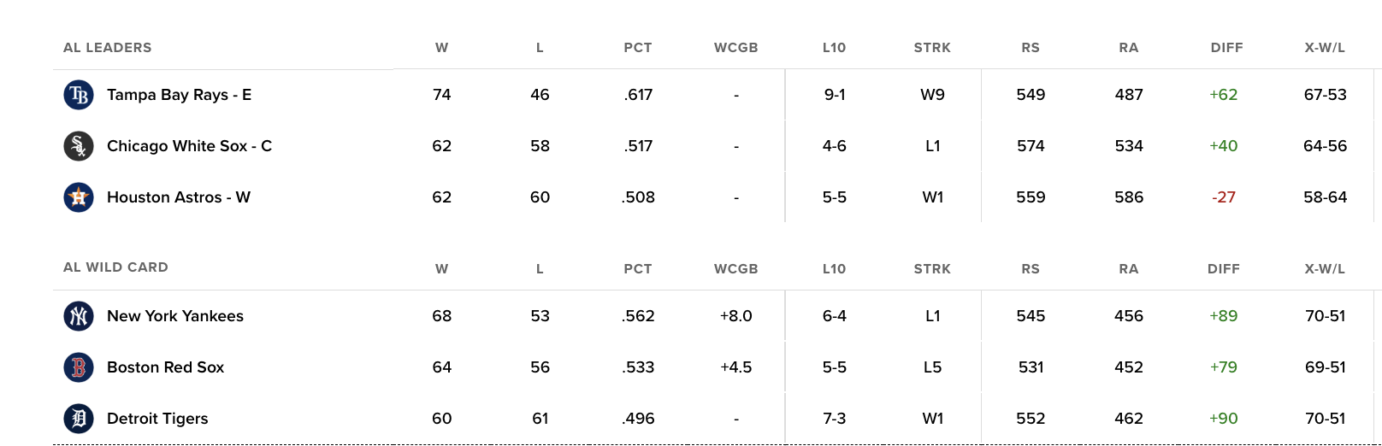Click the Detroit Tigers logo
1382x446 pixels.
(x=79, y=419)
